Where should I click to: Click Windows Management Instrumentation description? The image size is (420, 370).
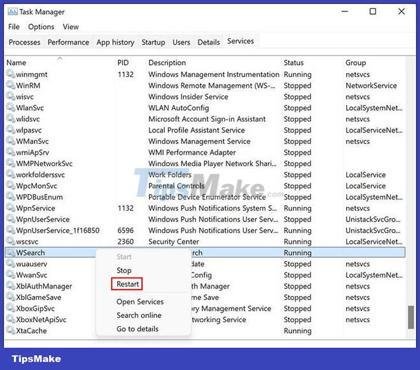click(213, 75)
